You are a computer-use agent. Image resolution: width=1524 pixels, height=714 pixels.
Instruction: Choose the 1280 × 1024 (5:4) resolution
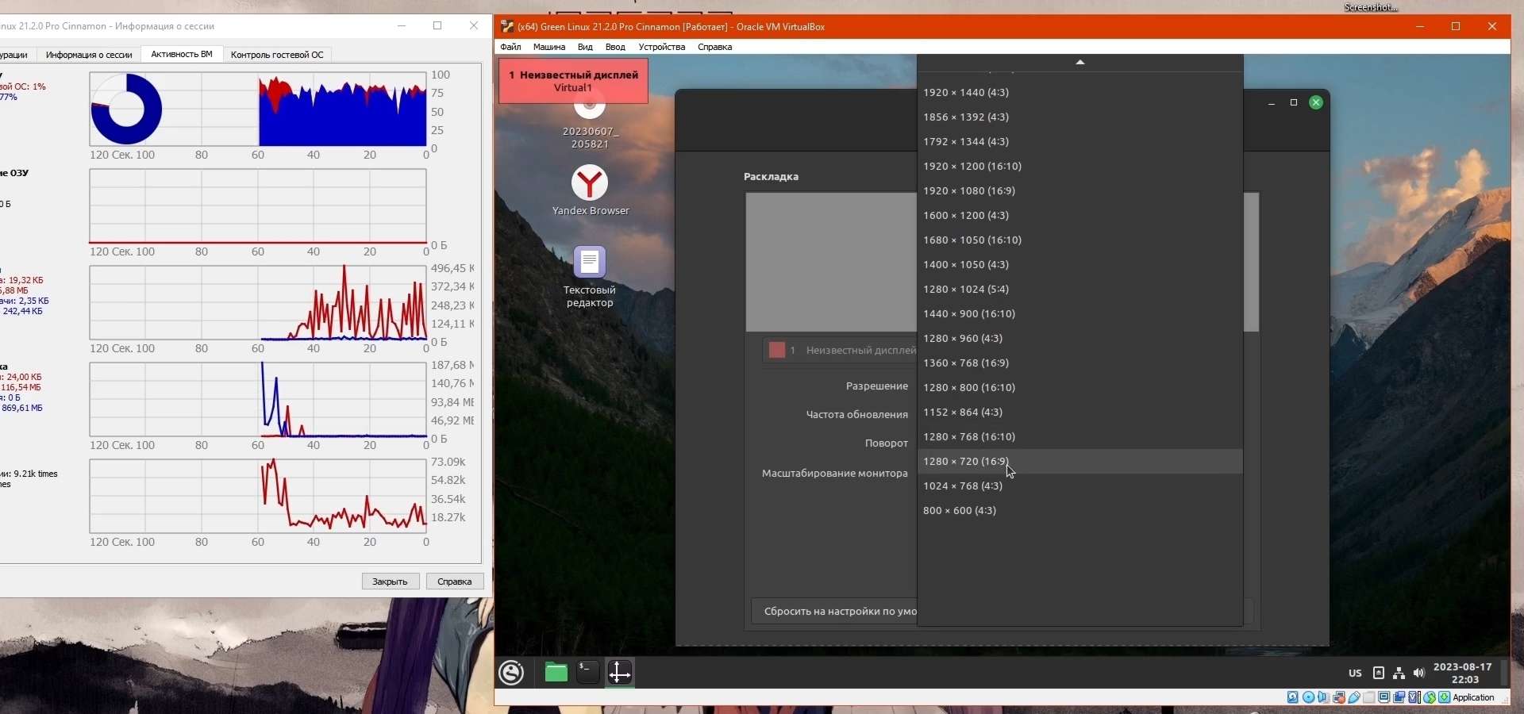1079,290
